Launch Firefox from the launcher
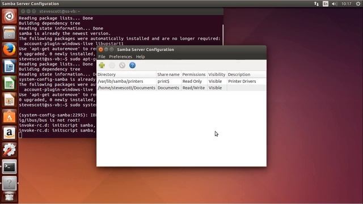The image size is (363, 204). coord(9,49)
